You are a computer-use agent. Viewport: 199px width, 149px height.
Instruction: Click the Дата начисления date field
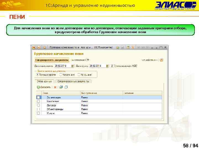pos(63,66)
